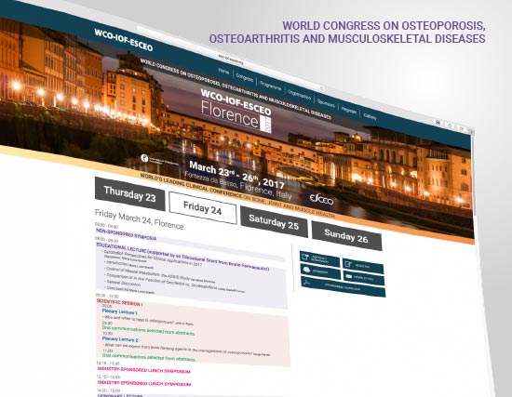The height and width of the screenshot is (397, 512).
Task: Click the Register icon button in the sidebar
Action: coord(363,266)
